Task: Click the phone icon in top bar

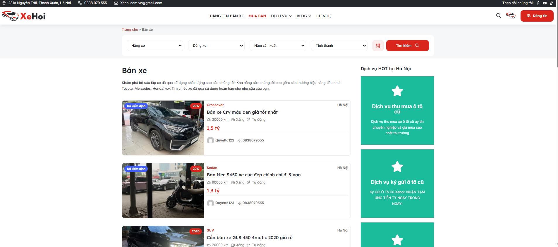Action: point(80,3)
